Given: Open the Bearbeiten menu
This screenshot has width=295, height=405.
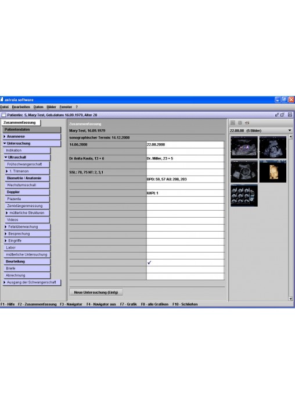Looking at the screenshot, I should tap(21, 106).
